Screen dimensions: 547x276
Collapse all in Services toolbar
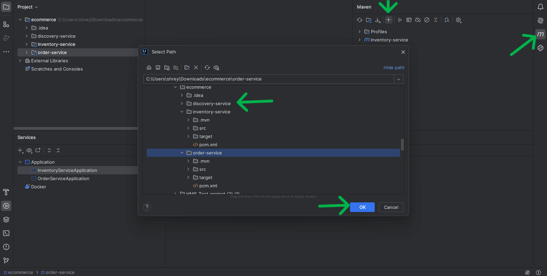tap(58, 150)
